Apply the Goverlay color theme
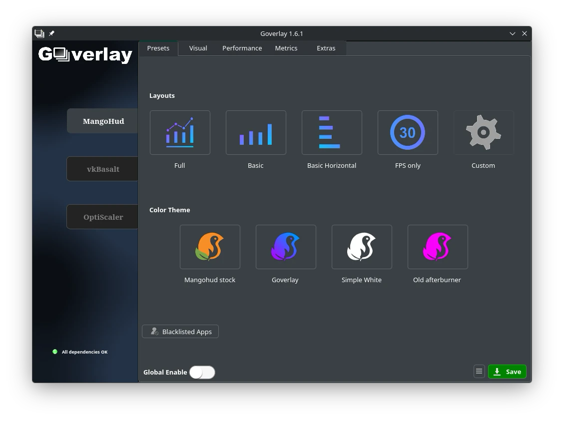Viewport: 564px width, 421px height. click(x=286, y=247)
